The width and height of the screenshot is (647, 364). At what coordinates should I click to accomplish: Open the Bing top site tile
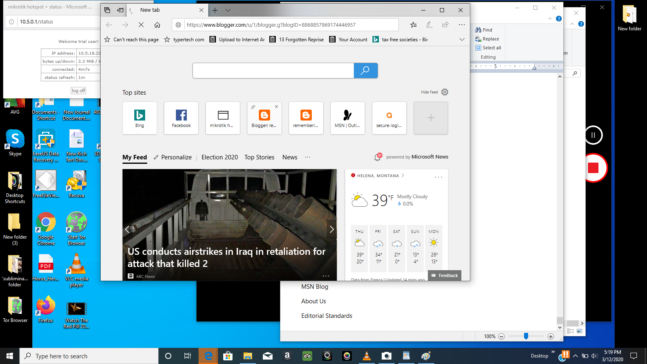click(x=140, y=118)
